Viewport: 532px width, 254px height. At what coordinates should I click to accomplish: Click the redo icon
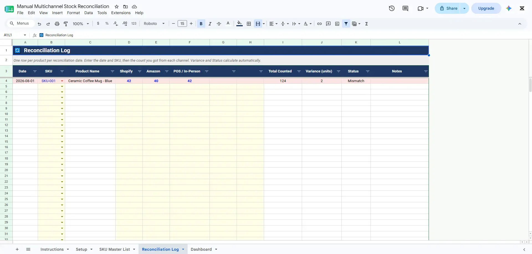point(48,24)
